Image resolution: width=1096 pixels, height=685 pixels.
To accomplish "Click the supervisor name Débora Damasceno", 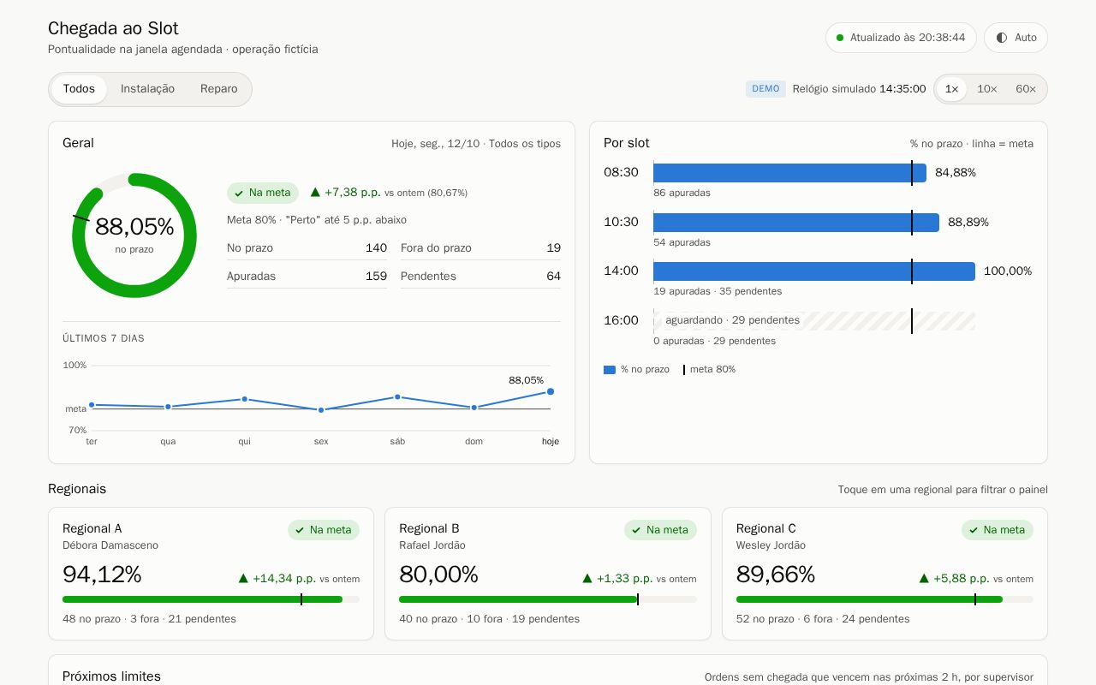I will (110, 545).
